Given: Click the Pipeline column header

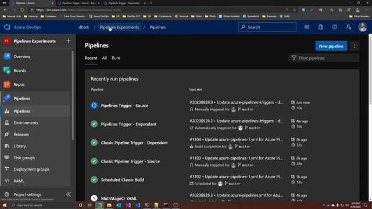Looking at the screenshot, I should point(97,89).
